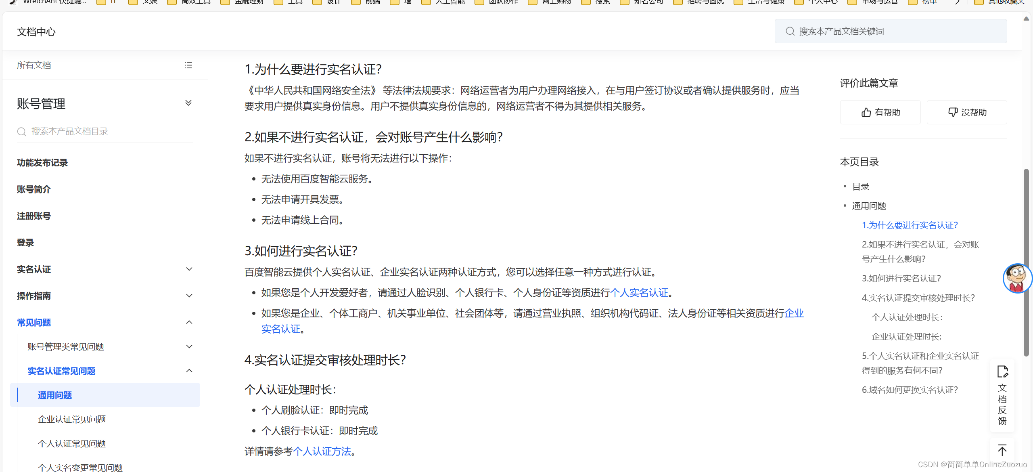Jump to 企业认证处理时长 in page contents

(907, 337)
